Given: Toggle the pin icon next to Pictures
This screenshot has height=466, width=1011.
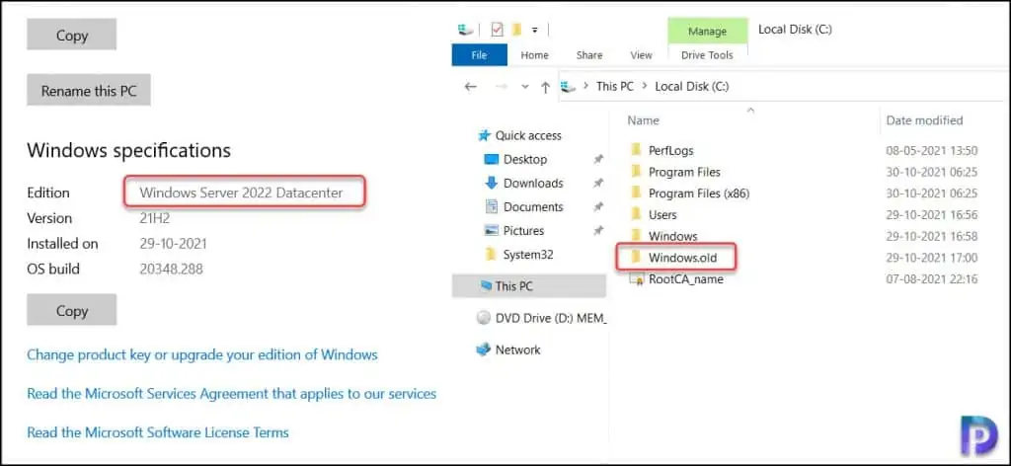Looking at the screenshot, I should click(x=598, y=231).
